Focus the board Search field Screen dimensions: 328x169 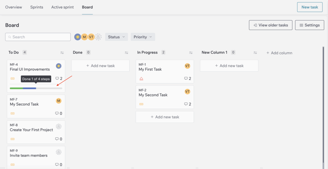(38, 37)
